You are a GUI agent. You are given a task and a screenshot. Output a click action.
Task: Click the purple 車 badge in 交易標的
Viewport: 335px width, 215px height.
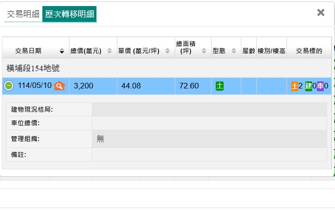tap(320, 86)
